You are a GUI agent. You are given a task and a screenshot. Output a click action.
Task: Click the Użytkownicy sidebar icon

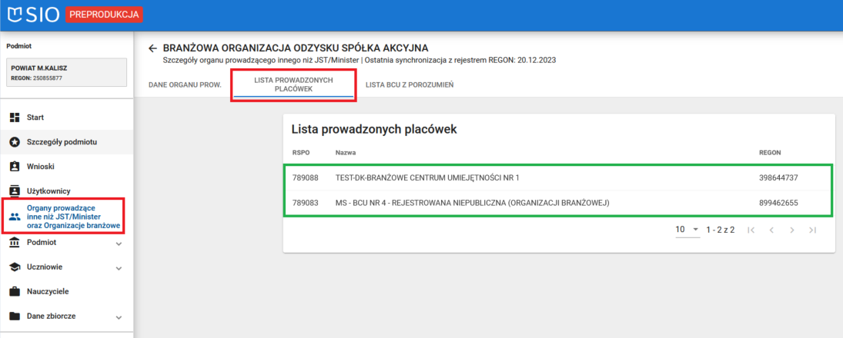[x=14, y=190]
